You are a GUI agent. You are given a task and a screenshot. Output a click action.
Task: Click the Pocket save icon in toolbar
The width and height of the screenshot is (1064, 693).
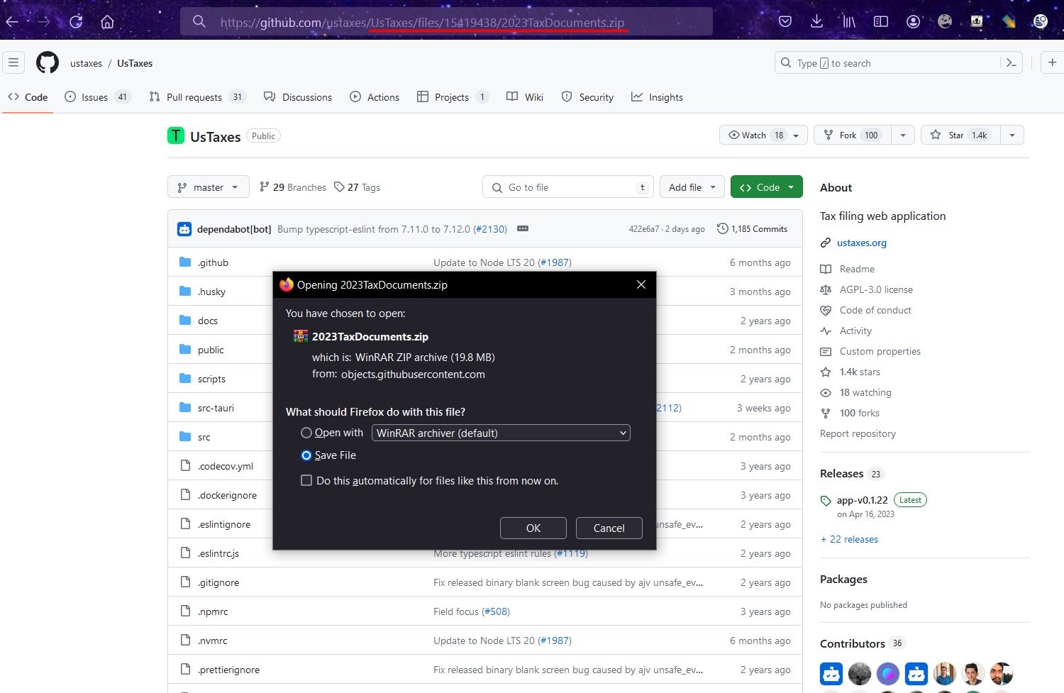point(785,22)
